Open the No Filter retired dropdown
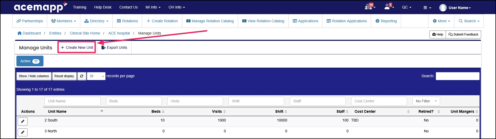The height and width of the screenshot is (139, 496). (426, 101)
